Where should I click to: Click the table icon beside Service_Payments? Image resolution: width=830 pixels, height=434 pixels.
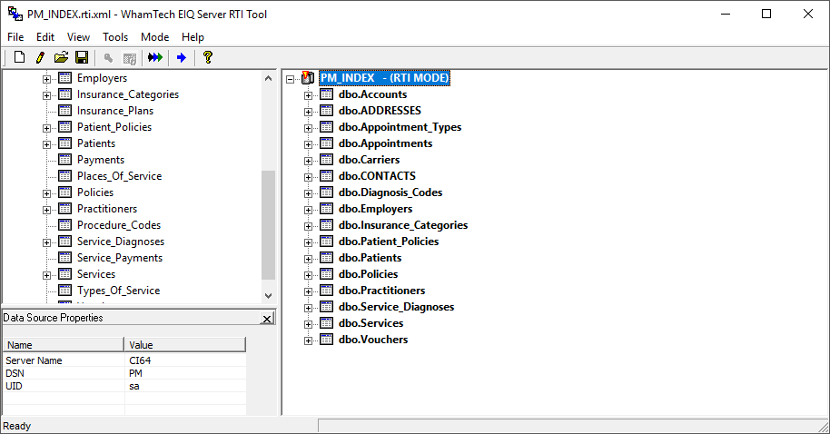click(x=64, y=257)
